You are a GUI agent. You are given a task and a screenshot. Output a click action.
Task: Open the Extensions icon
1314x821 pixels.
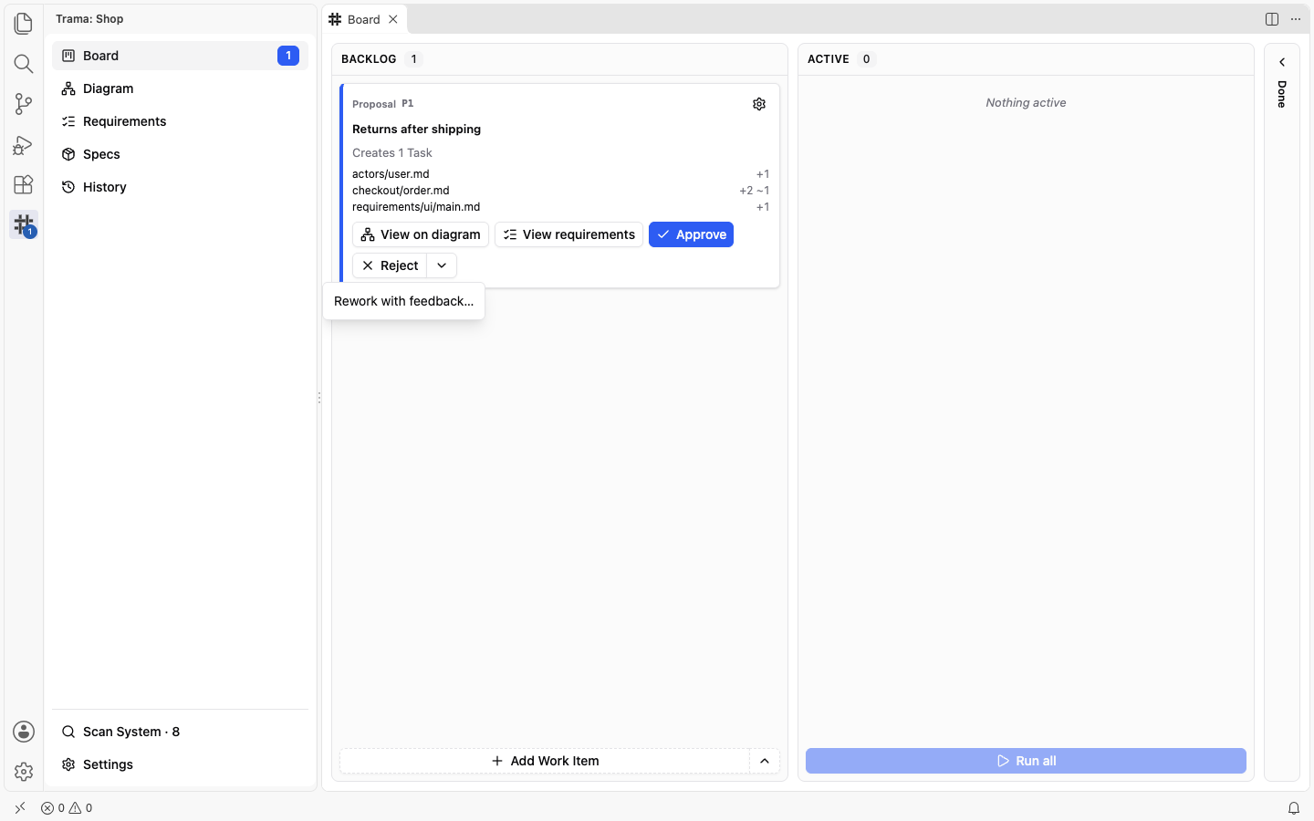pos(24,184)
